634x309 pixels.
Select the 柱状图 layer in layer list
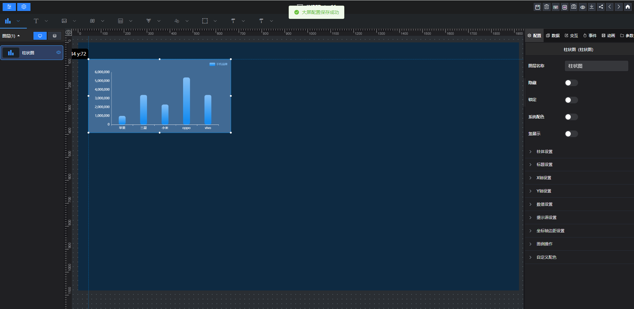coord(28,53)
